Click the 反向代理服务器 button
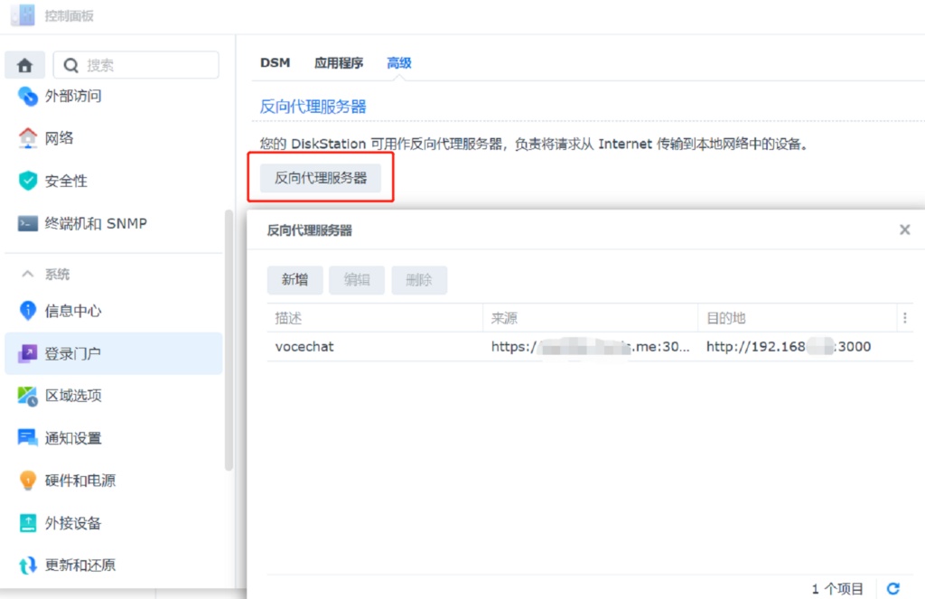Screen dimensions: 925x599 (x=321, y=178)
